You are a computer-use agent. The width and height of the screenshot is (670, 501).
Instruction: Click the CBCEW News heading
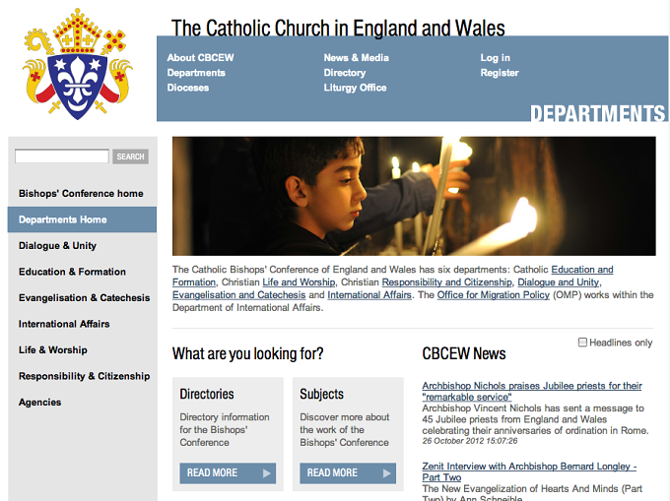point(464,353)
